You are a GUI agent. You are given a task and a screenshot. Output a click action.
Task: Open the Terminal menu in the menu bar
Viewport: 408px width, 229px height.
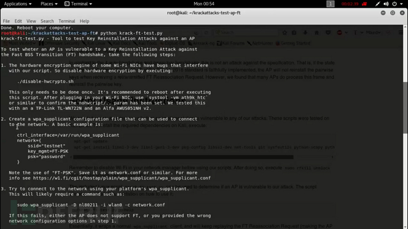[x=67, y=21]
